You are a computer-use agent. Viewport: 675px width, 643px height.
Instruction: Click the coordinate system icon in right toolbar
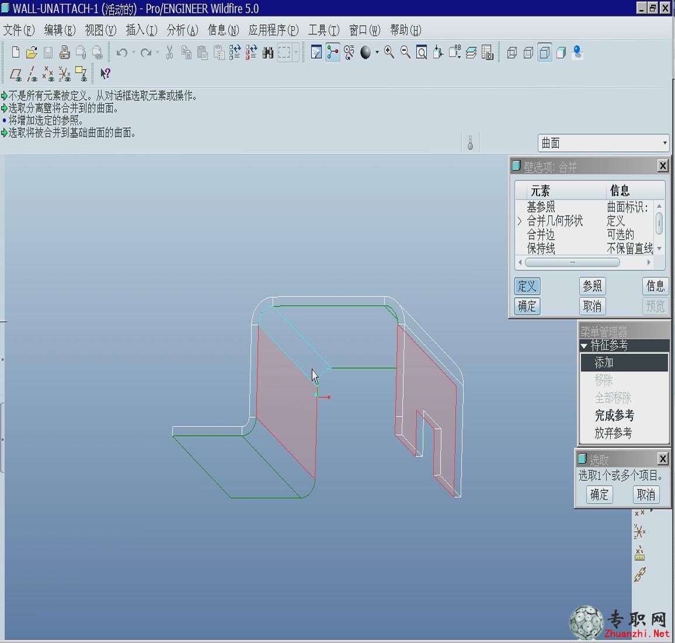tap(640, 532)
